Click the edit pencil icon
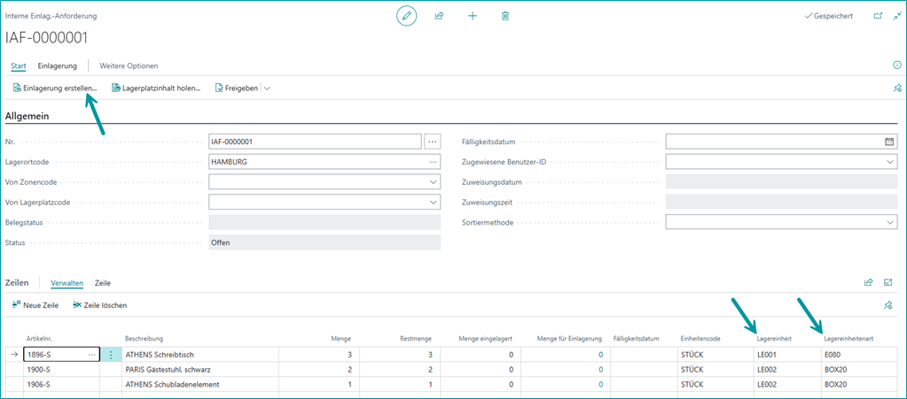This screenshot has width=907, height=399. (406, 16)
